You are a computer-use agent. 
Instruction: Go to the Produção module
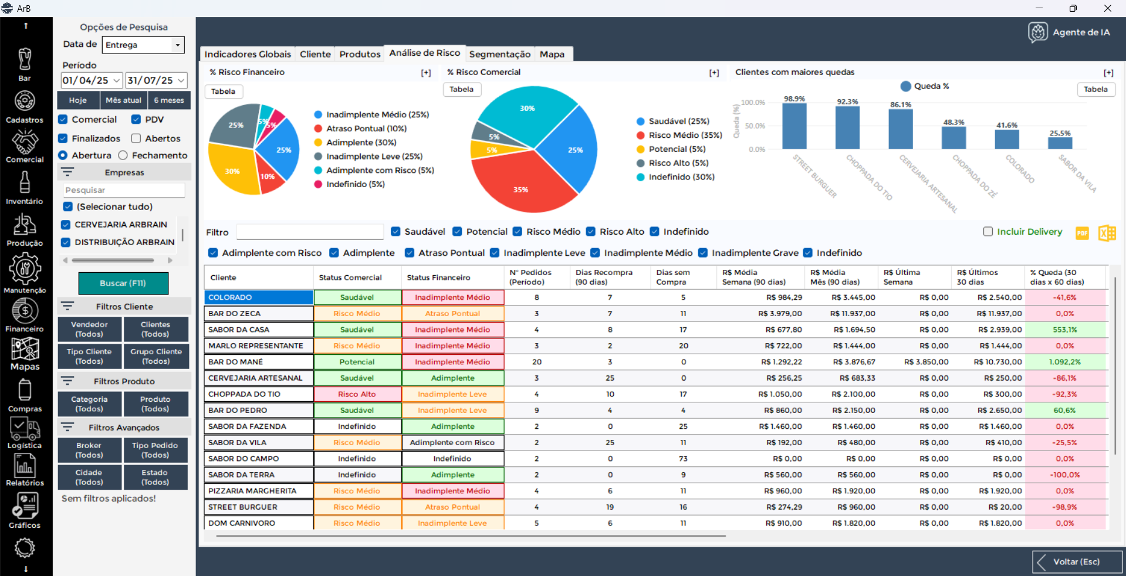click(25, 229)
